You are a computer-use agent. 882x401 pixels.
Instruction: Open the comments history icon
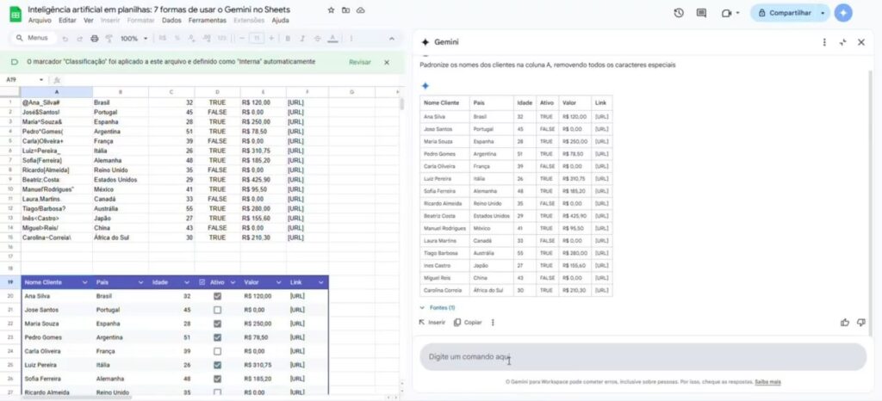701,12
